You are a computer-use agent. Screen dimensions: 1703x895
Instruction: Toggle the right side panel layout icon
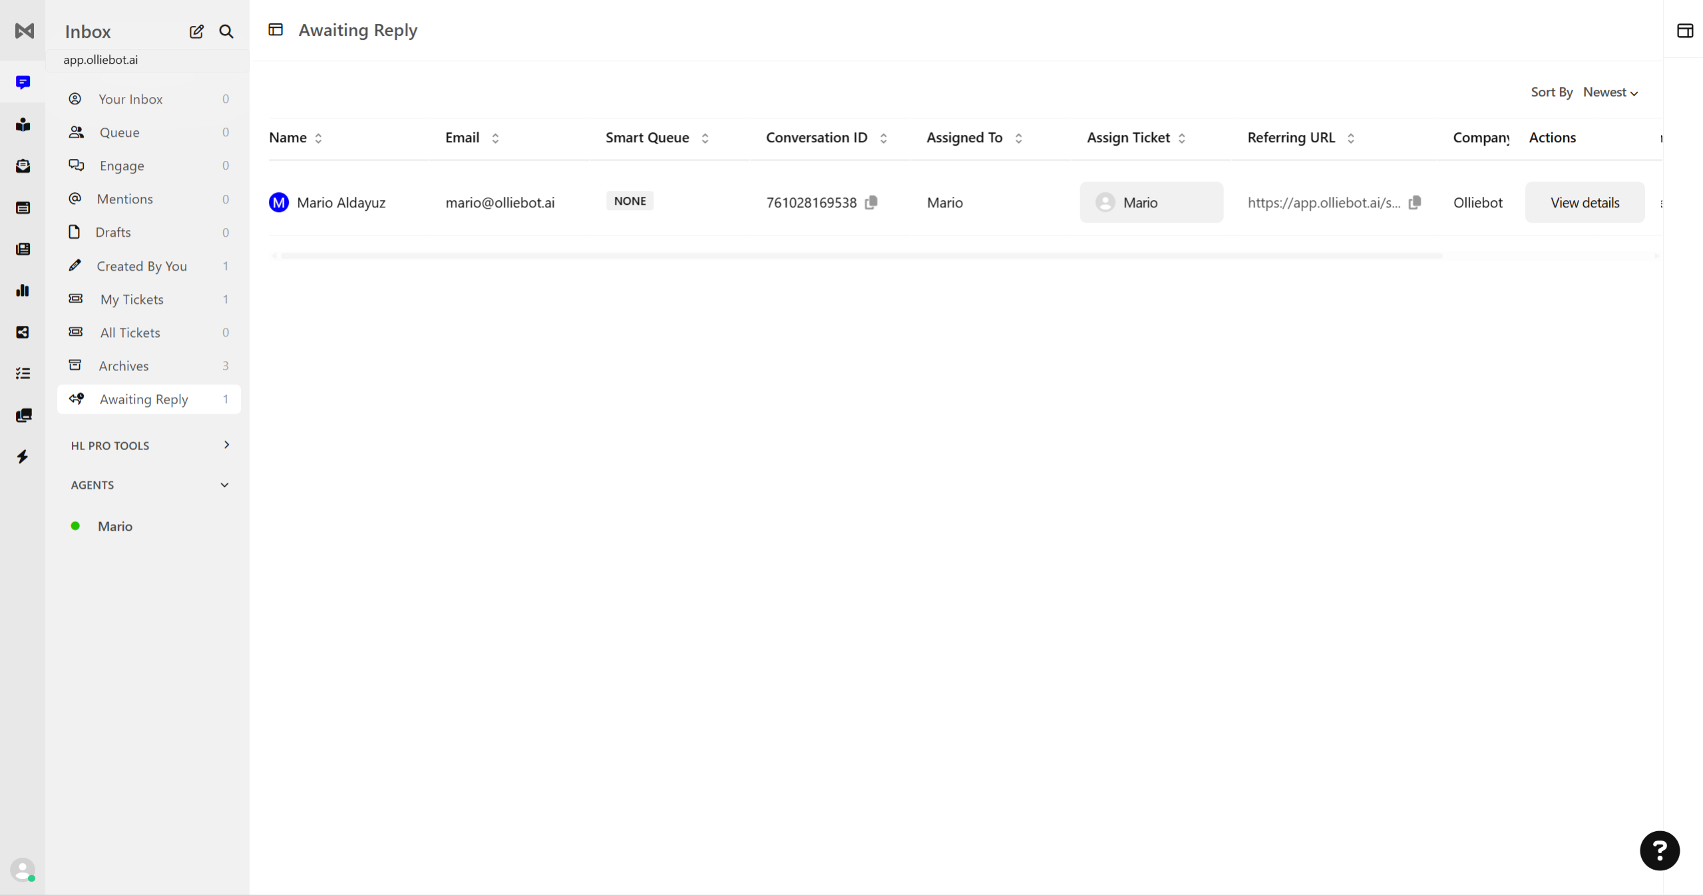(x=1684, y=31)
